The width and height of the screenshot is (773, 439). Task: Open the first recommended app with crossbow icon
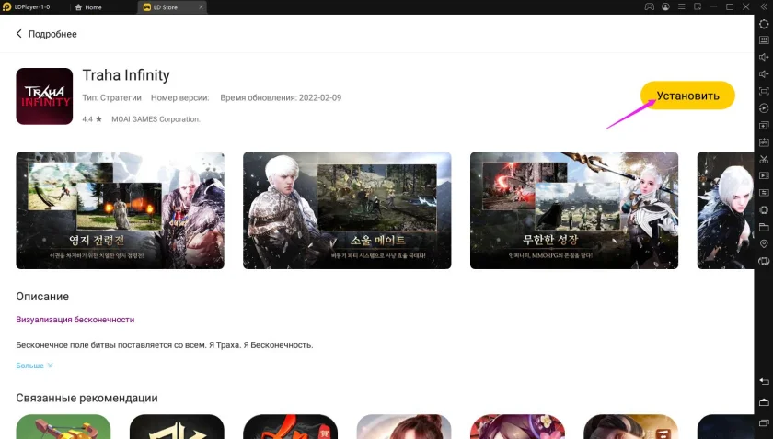pyautogui.click(x=63, y=426)
